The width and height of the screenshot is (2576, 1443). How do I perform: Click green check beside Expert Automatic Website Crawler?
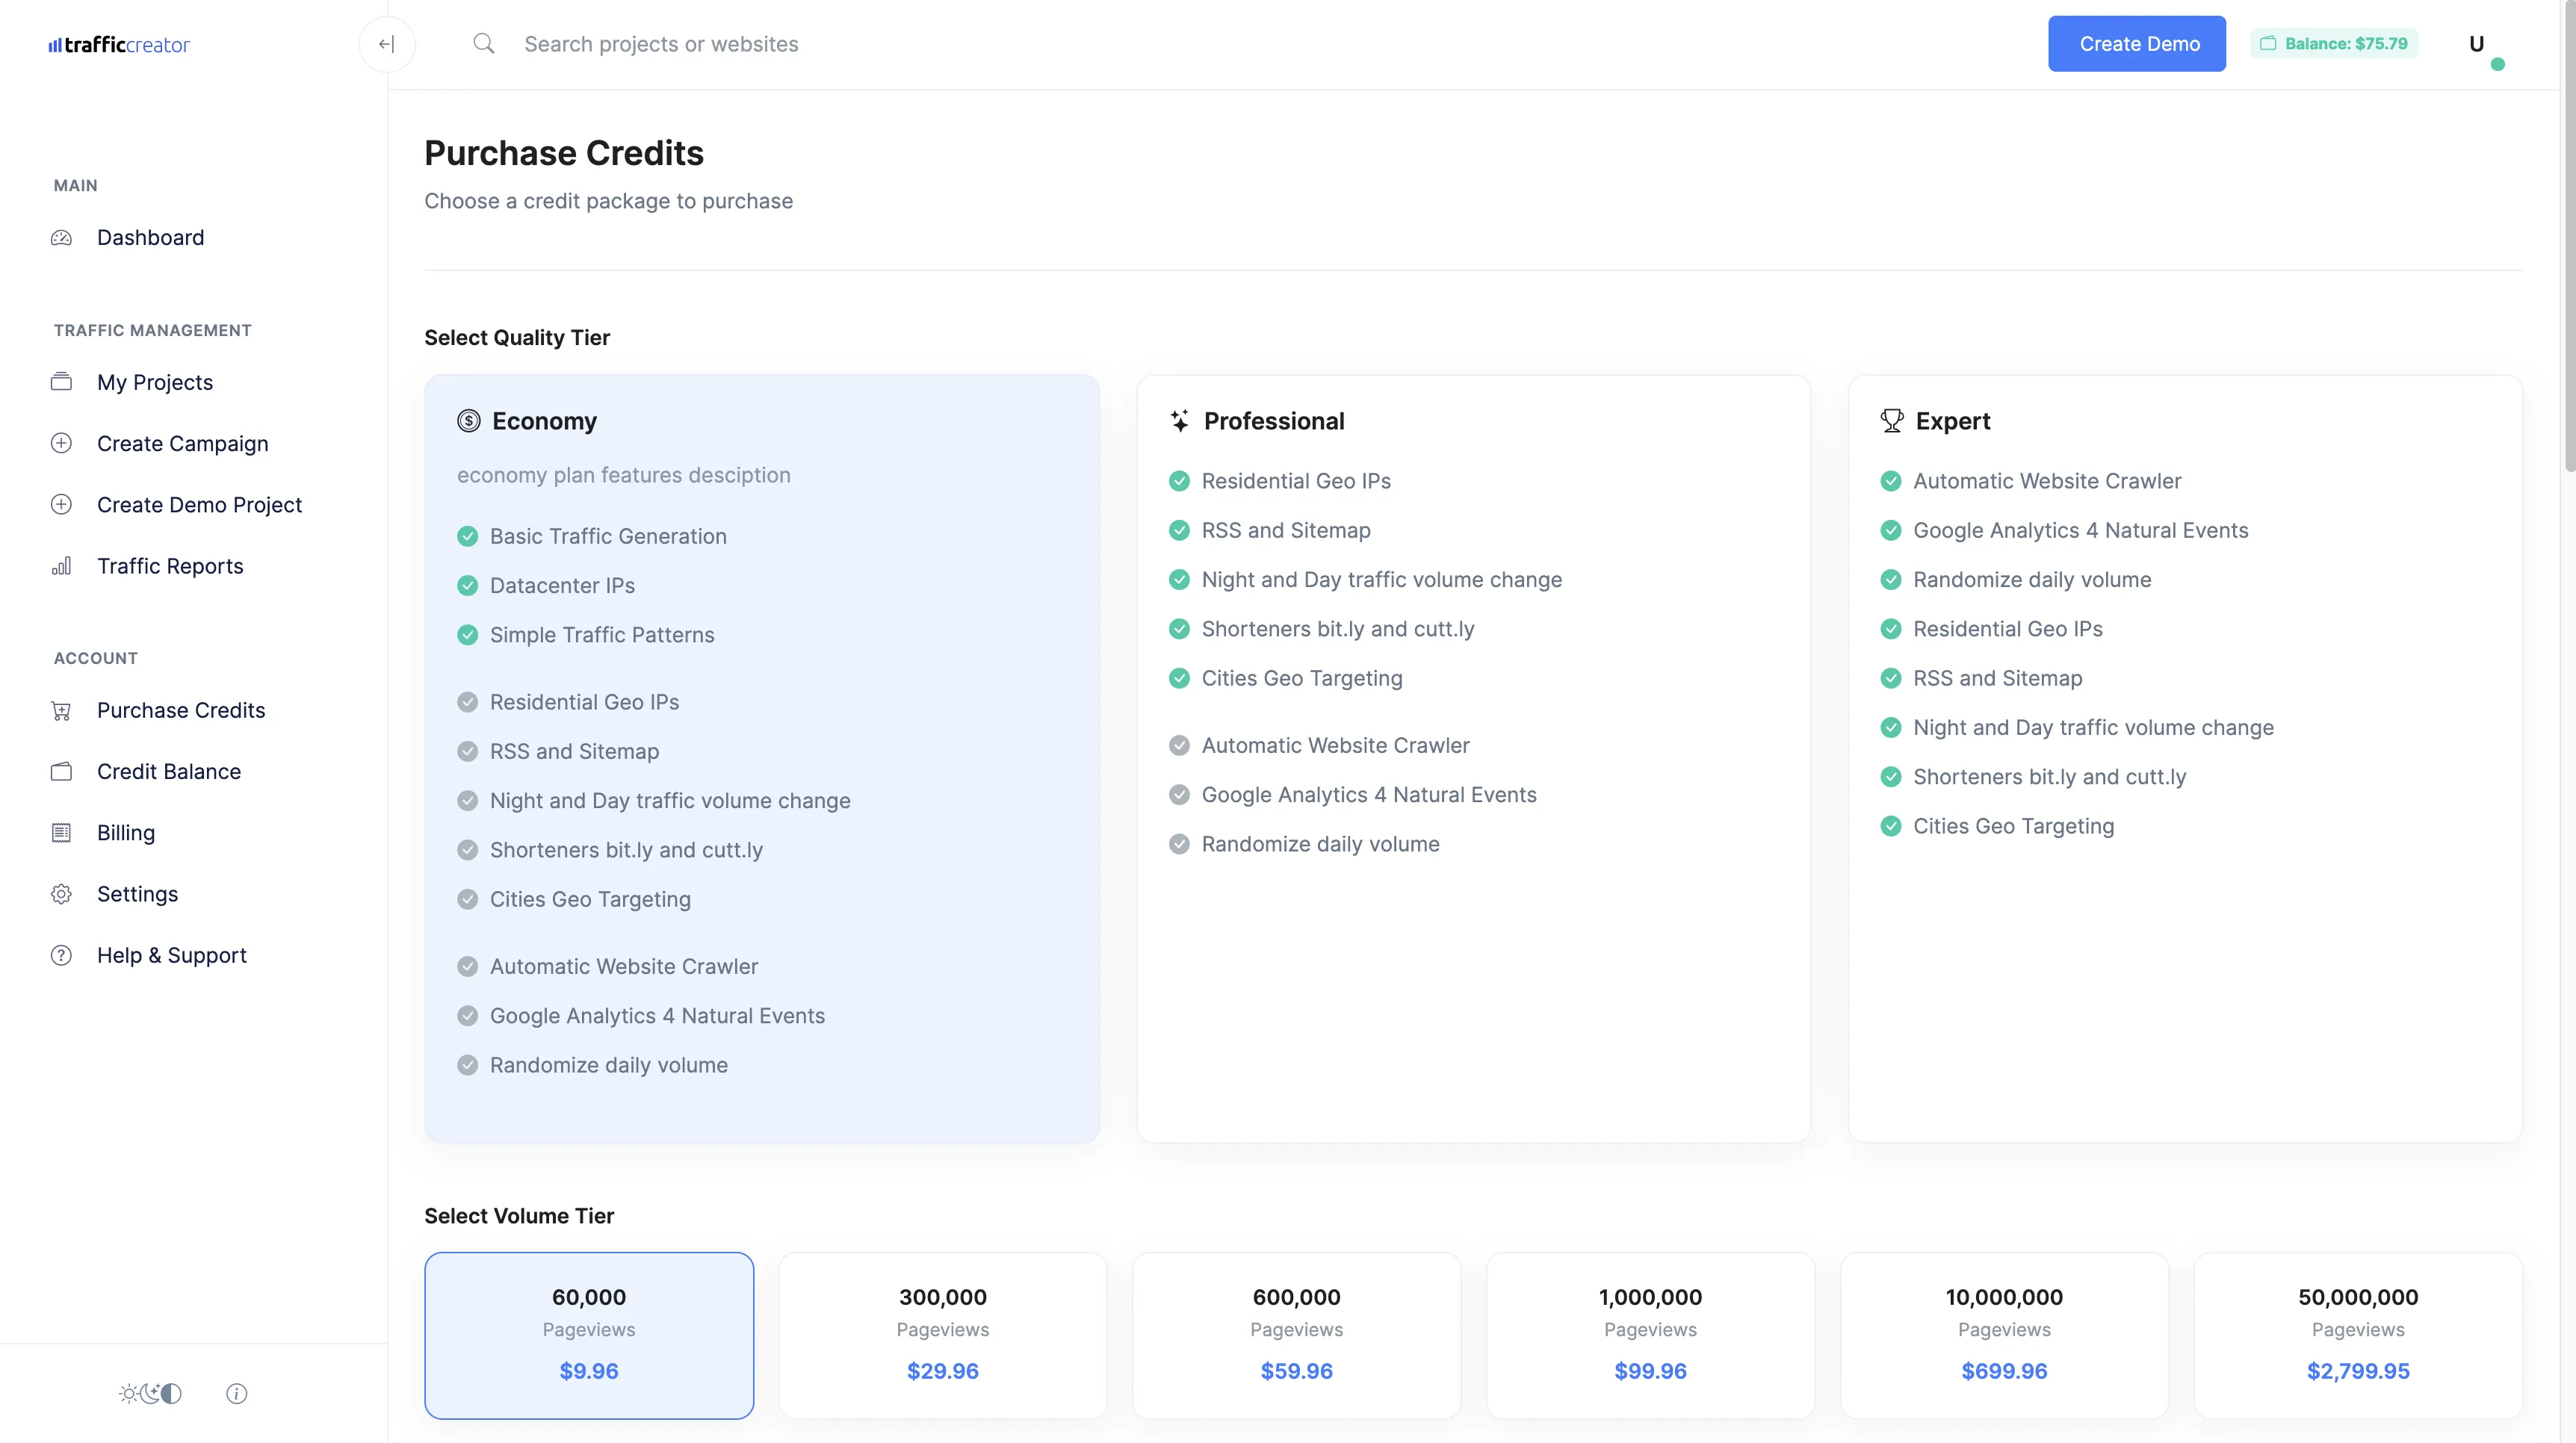coord(1891,482)
